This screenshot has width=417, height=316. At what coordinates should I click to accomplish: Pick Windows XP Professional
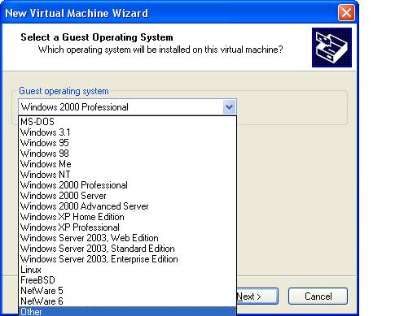[128, 227]
